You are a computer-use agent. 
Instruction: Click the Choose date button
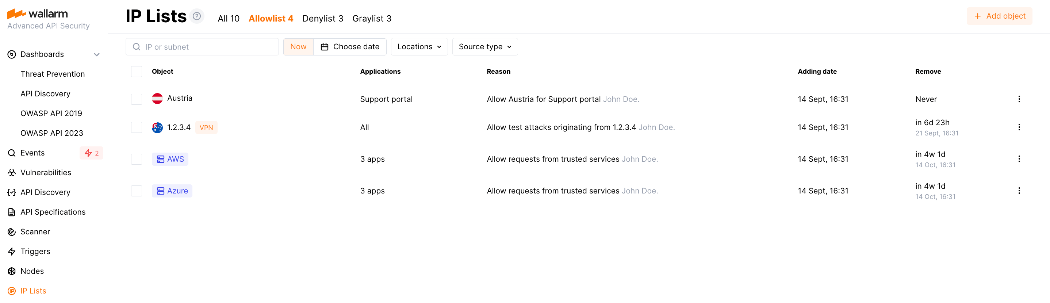tap(350, 47)
